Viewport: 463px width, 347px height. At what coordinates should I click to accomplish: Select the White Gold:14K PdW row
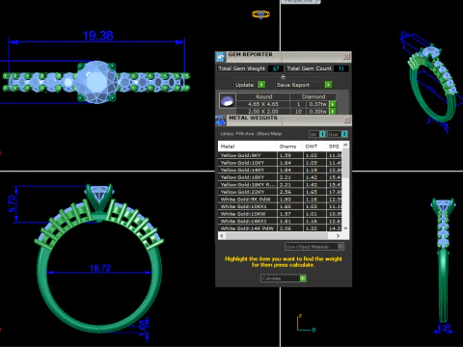click(x=280, y=228)
